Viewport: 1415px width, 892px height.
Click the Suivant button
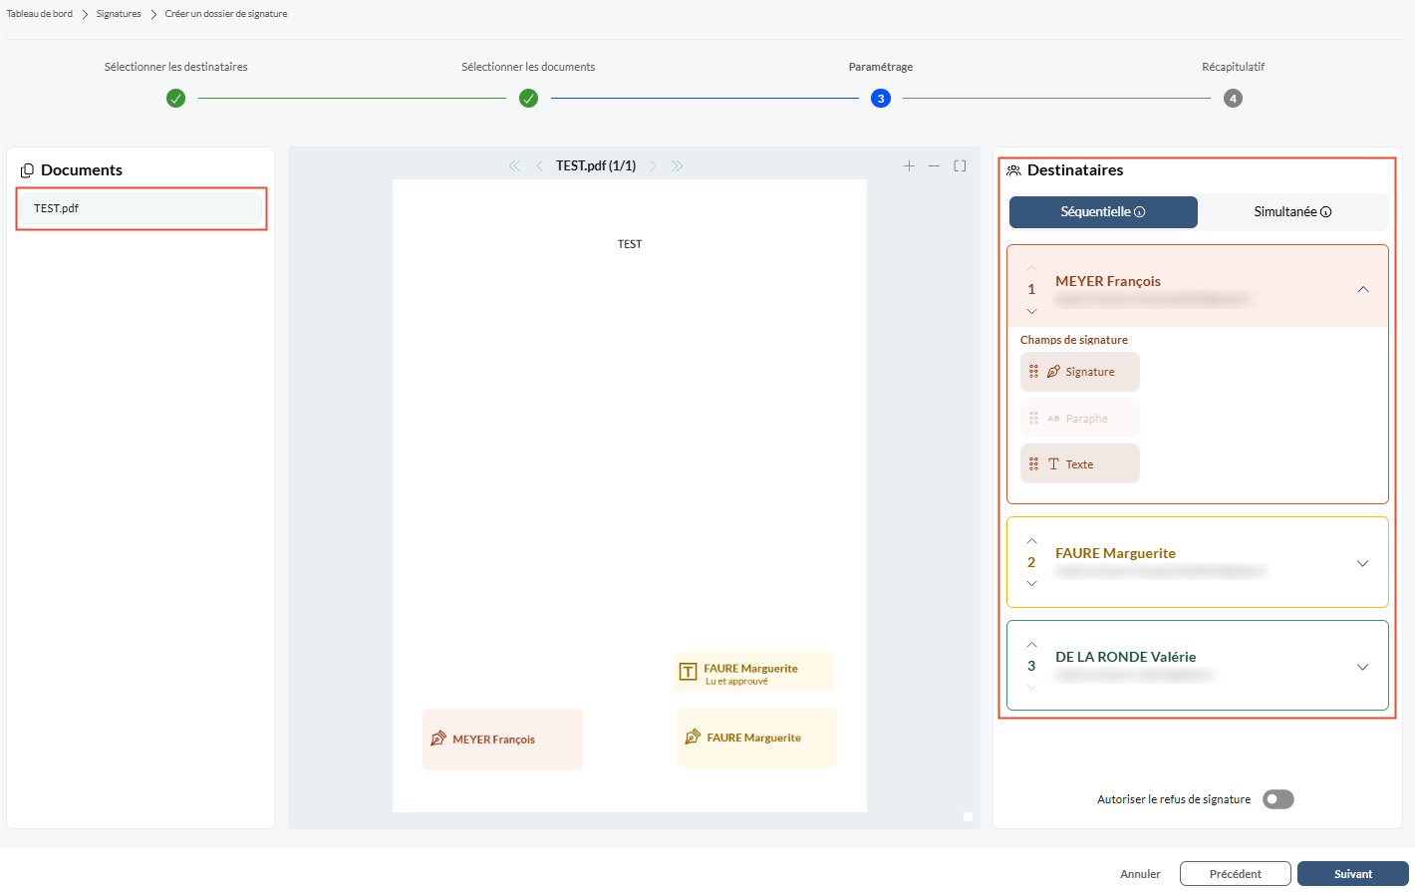tap(1353, 874)
